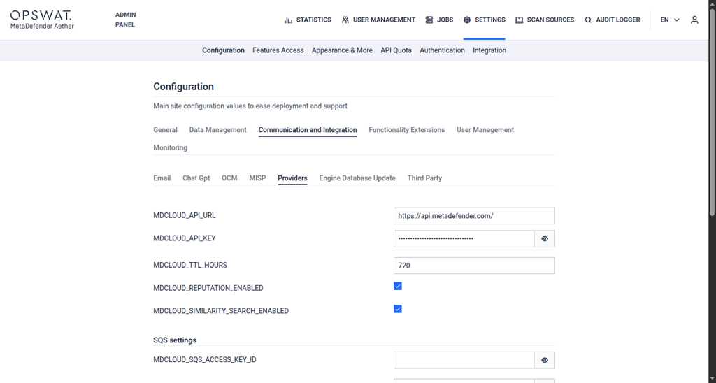
Task: Expand the EN language dropdown
Action: (x=669, y=20)
